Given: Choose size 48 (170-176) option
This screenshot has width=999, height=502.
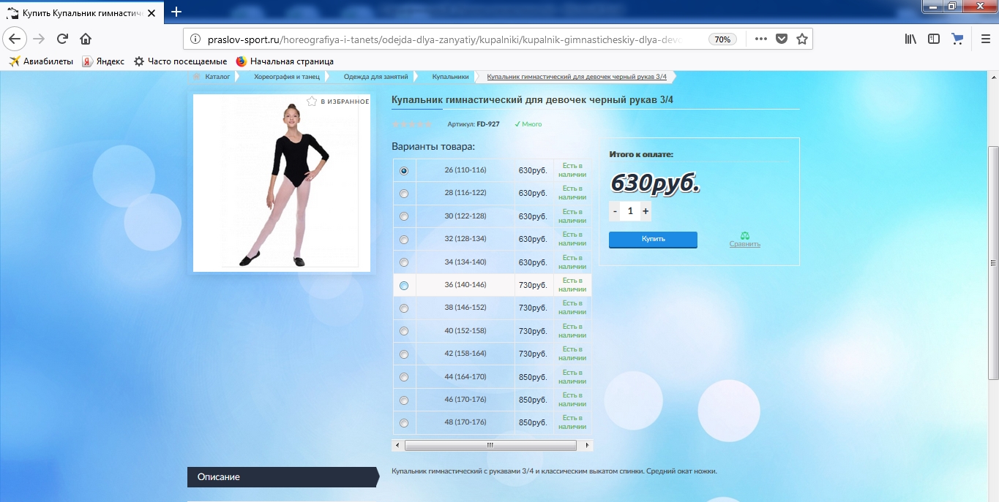Looking at the screenshot, I should coord(403,422).
